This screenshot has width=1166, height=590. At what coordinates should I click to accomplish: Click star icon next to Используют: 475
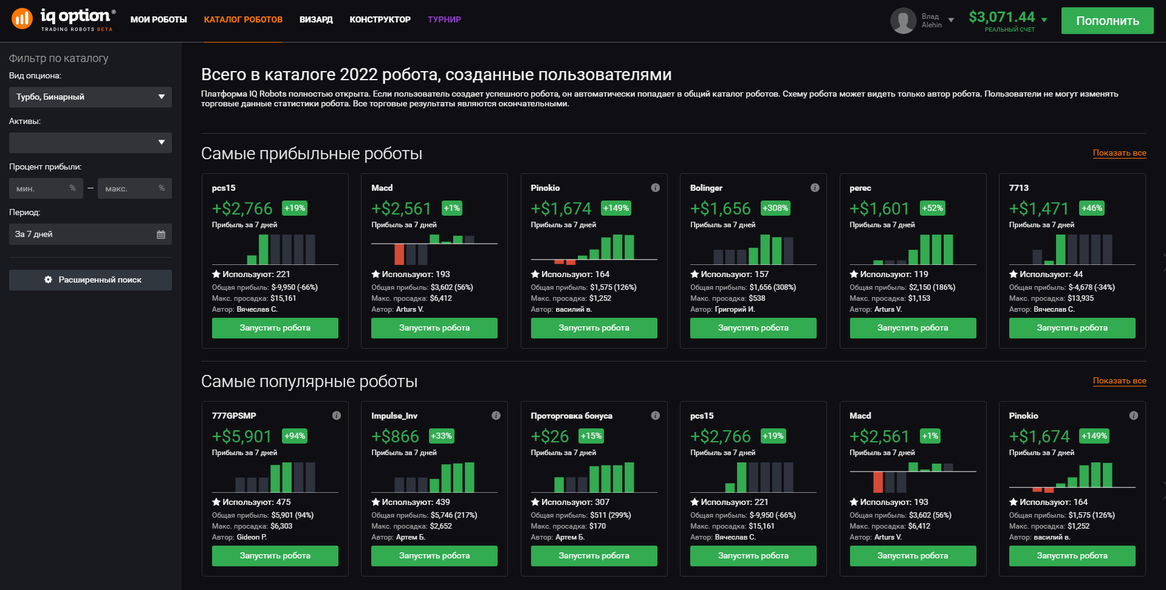[216, 502]
